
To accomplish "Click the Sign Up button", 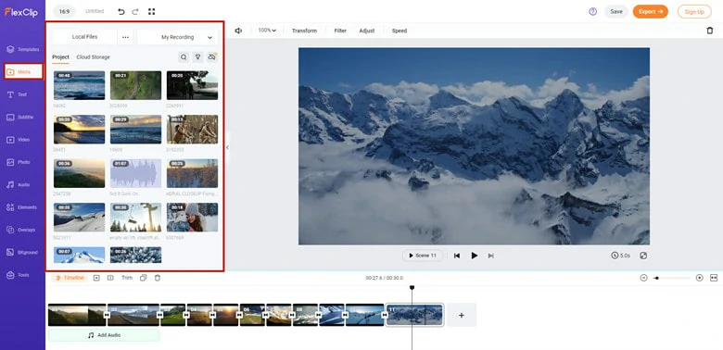I will [694, 11].
